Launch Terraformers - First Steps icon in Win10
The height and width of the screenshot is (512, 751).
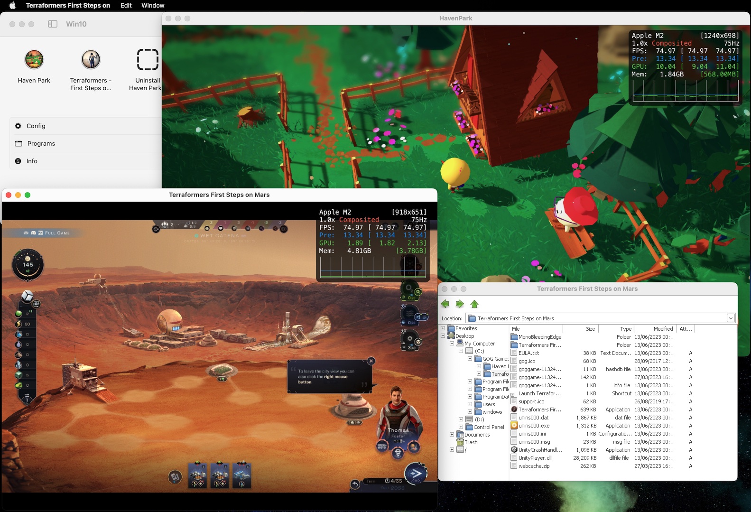[91, 60]
